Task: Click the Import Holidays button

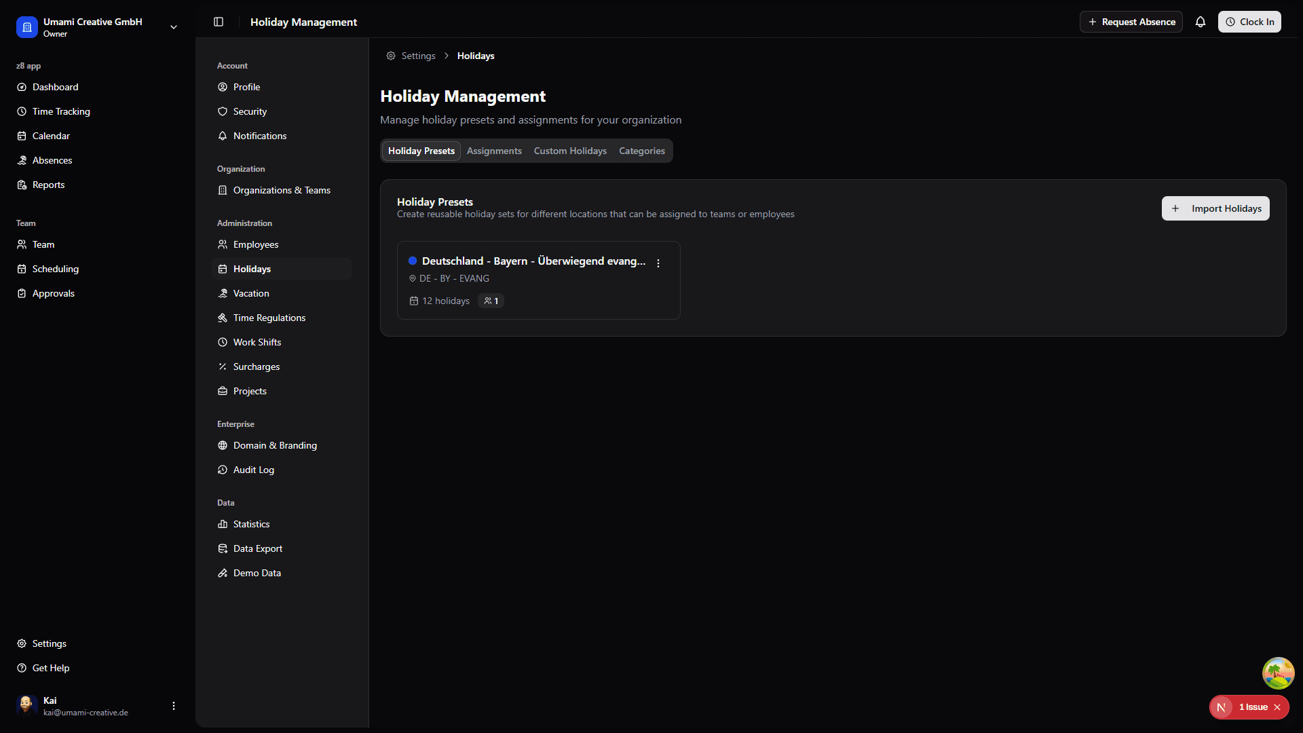Action: pos(1215,208)
